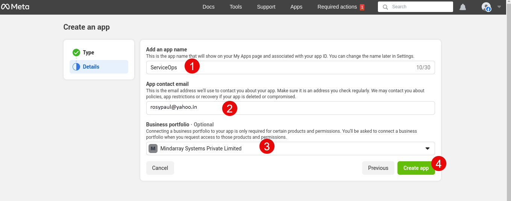This screenshot has width=511, height=201.
Task: Click the Mindarray Systems portfolio icon
Action: (153, 148)
